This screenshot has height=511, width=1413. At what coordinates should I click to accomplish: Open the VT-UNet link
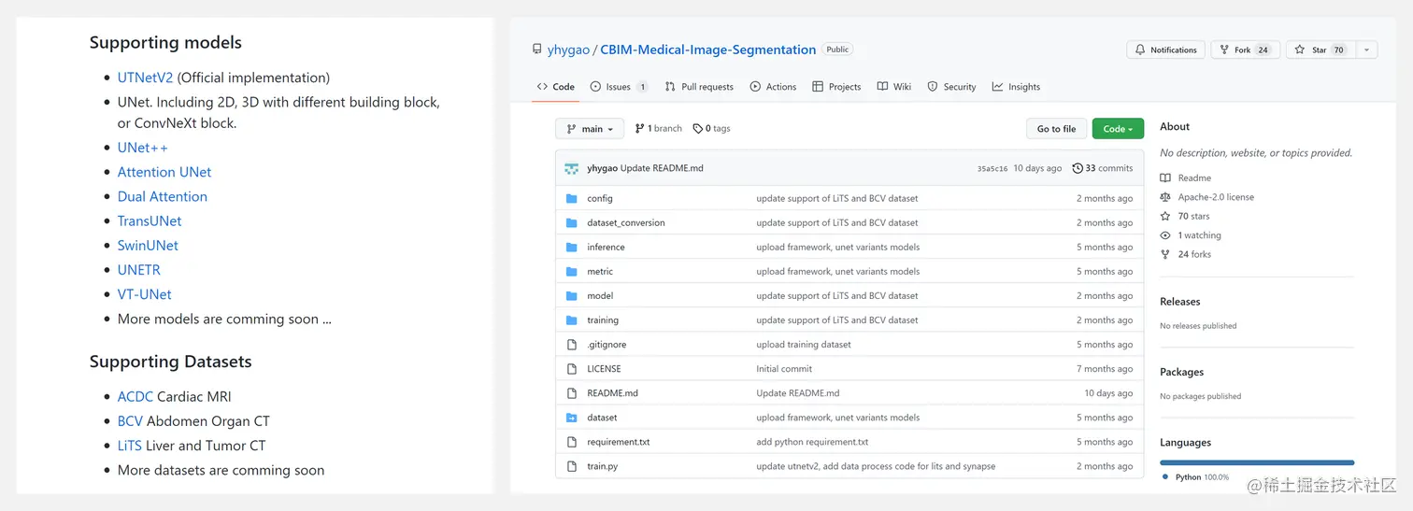[145, 293]
